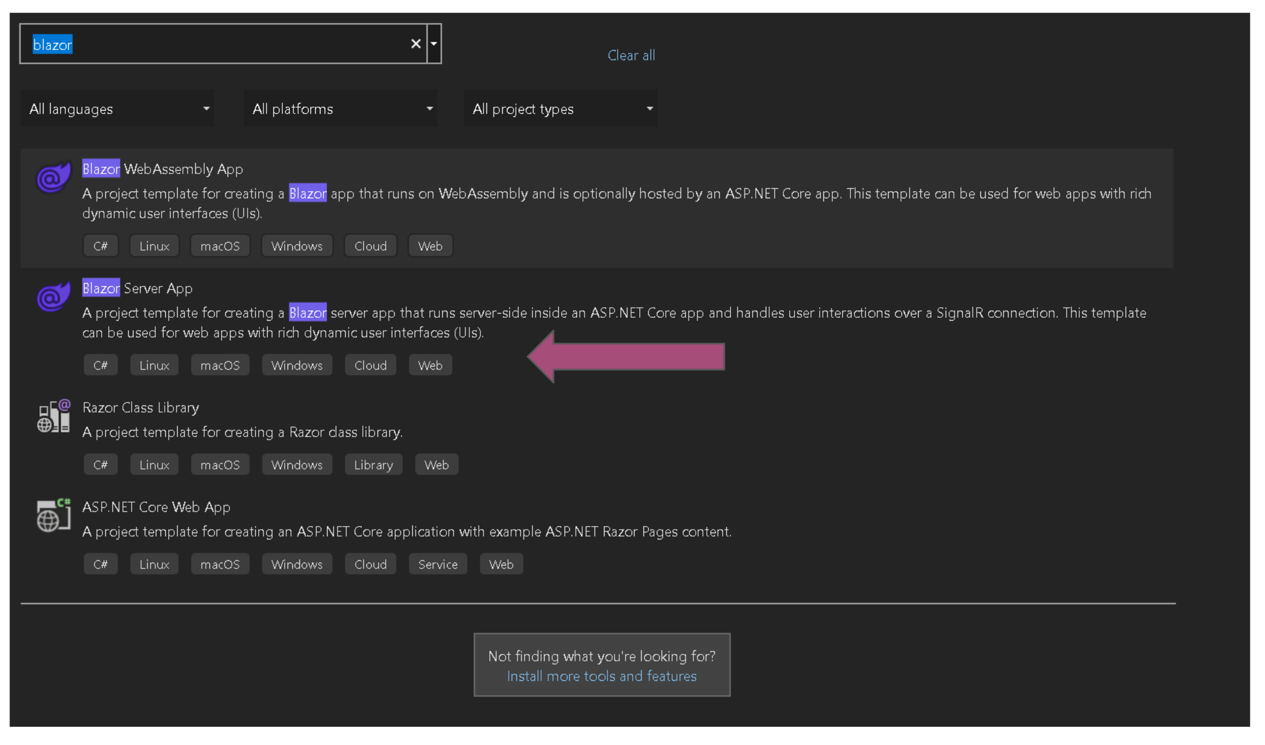Click the Web tag under Blazor WebAssembly App
Viewport: 1265px width, 745px height.
point(430,246)
